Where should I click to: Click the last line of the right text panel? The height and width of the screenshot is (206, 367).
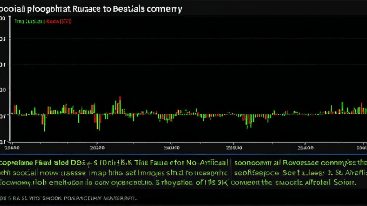[x=294, y=182]
